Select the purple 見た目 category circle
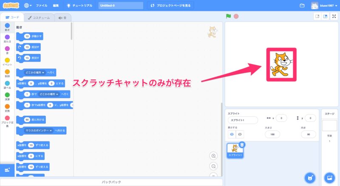 (7, 37)
